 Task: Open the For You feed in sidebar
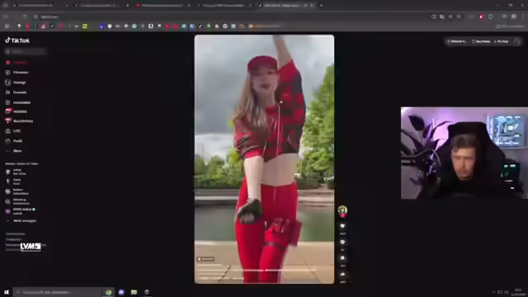pyautogui.click(x=16, y=63)
